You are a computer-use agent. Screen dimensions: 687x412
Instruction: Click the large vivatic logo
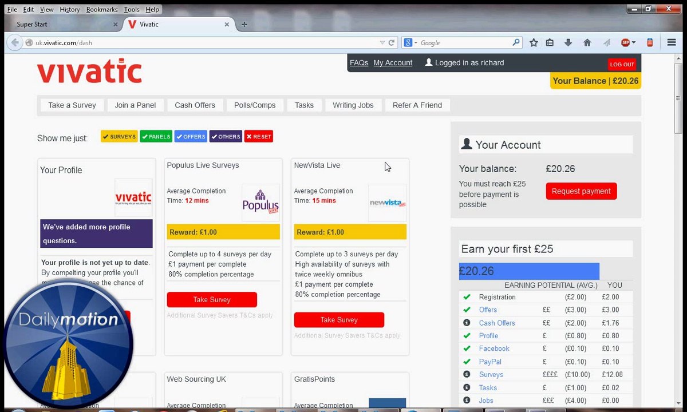[89, 71]
